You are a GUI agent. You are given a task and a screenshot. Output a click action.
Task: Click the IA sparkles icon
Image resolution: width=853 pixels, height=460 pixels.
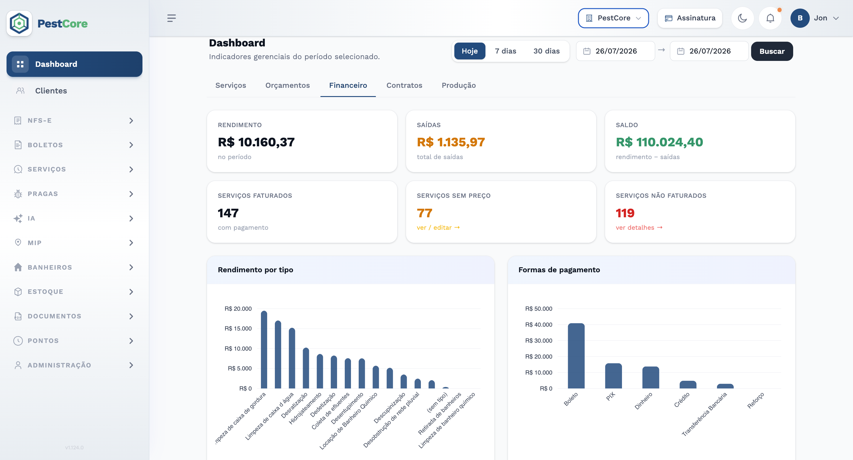point(18,218)
